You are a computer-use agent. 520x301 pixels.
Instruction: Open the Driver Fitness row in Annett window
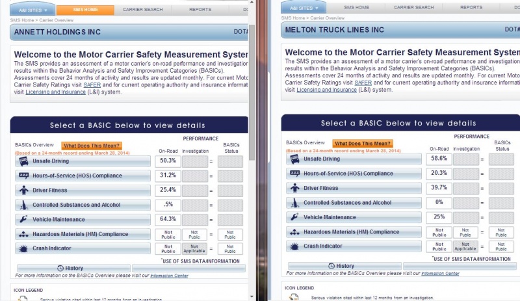coord(83,190)
